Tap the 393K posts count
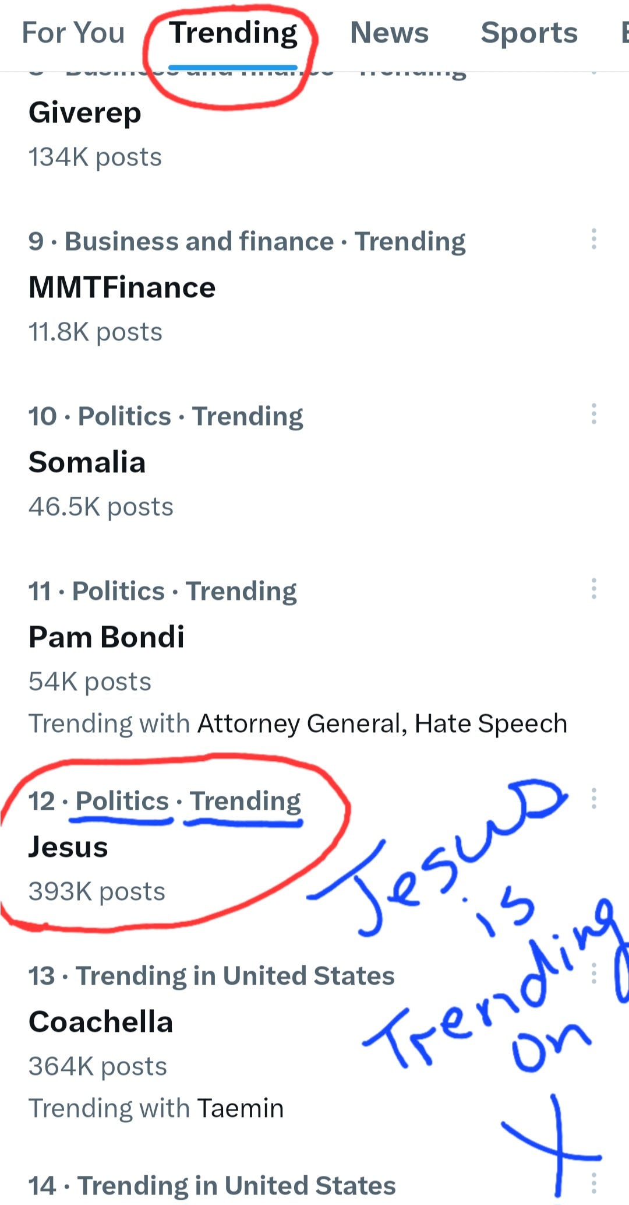This screenshot has height=1205, width=629. point(97,891)
